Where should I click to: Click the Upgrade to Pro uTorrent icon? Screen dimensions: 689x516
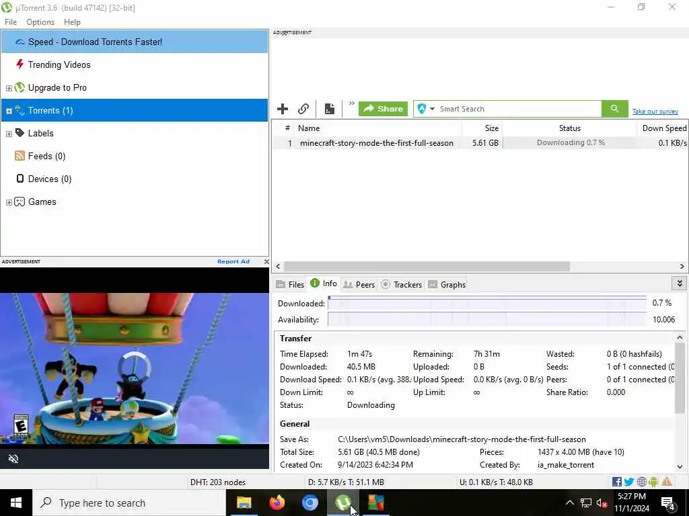(20, 87)
